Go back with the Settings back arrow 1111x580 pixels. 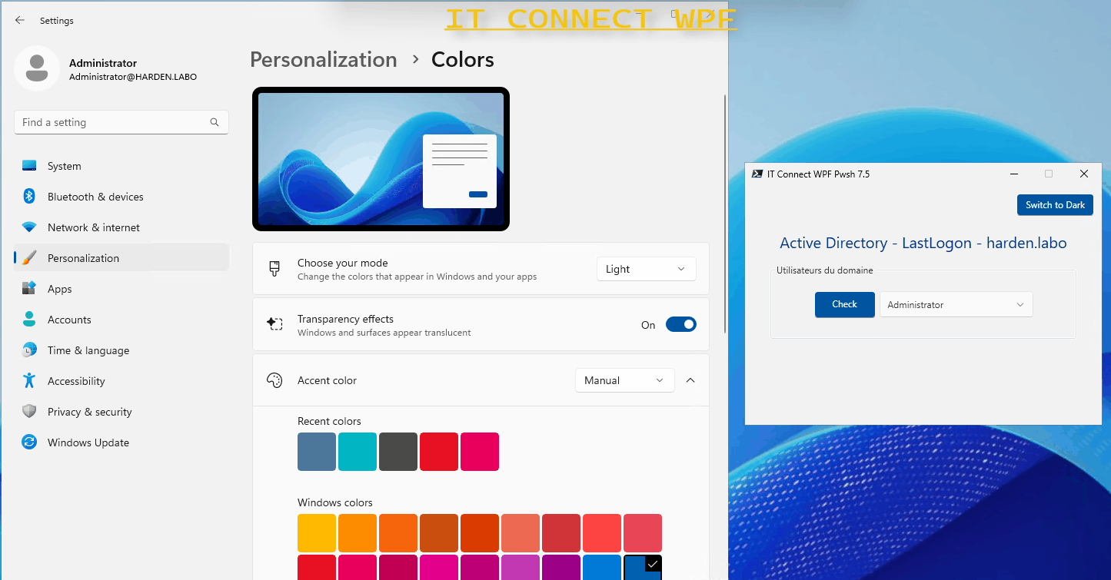point(20,21)
